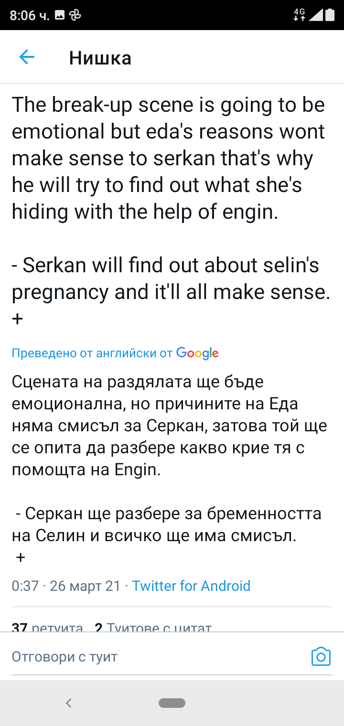Tap the signal strength icon
Screen dimensions: 344x726
[x=315, y=15]
